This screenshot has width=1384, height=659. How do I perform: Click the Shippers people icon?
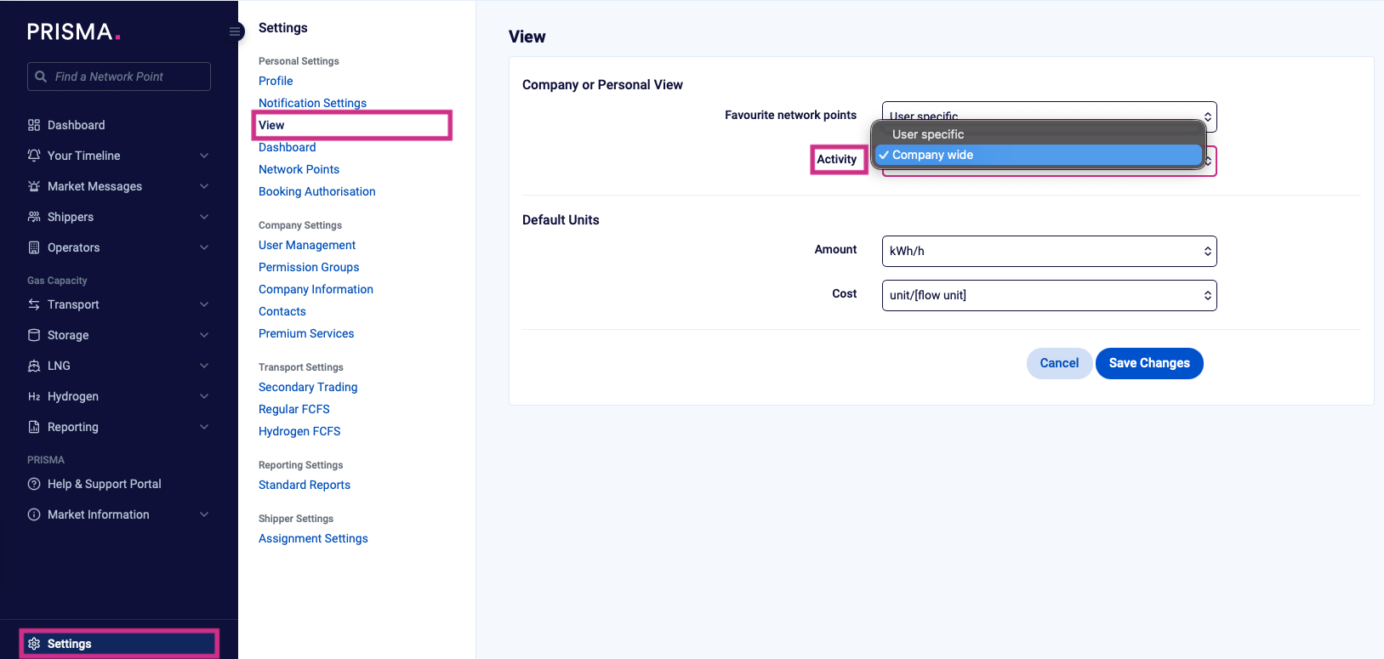coord(34,217)
